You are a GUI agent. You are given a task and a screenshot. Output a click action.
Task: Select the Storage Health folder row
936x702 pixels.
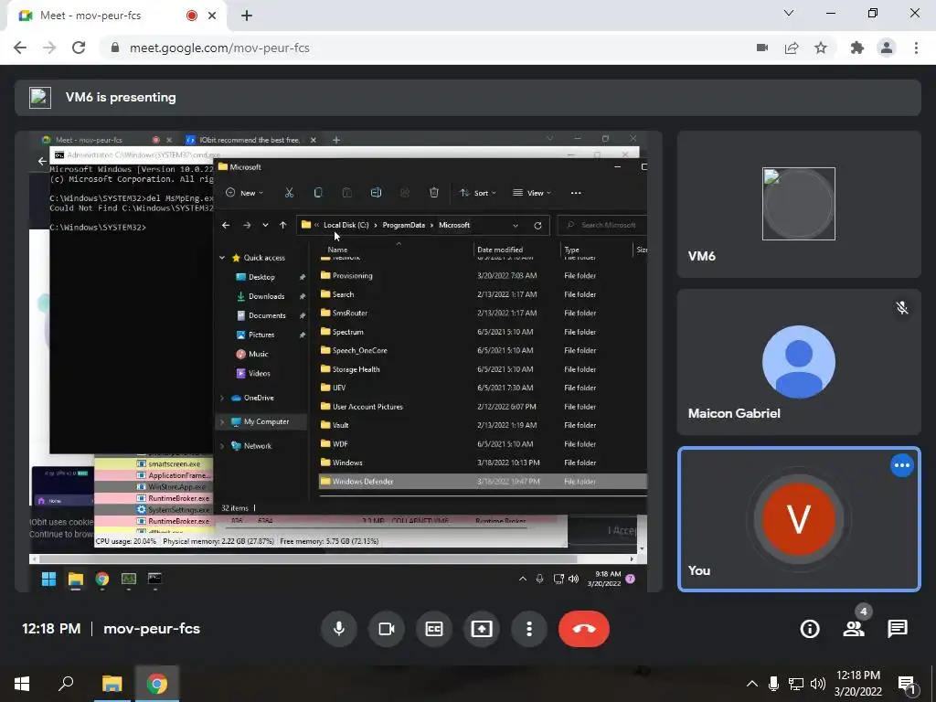pos(483,369)
